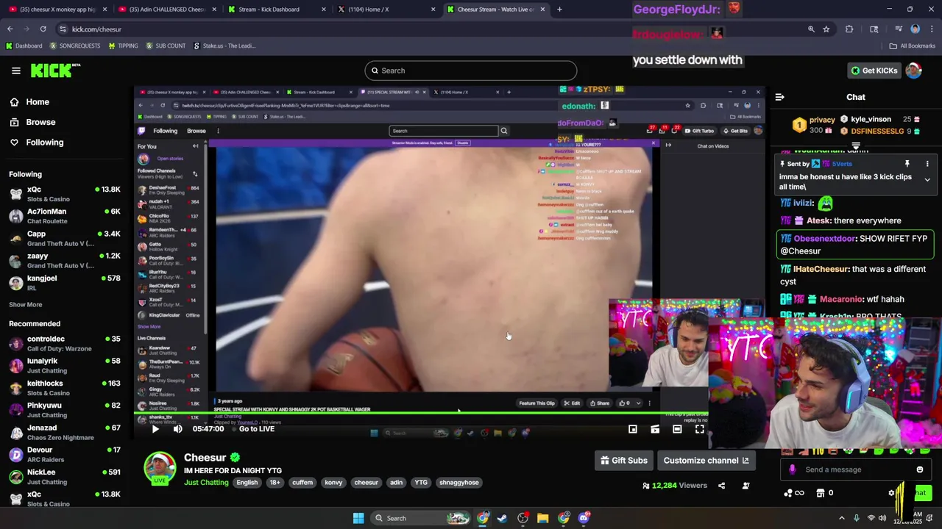Open the emote picker in chat

tap(919, 469)
